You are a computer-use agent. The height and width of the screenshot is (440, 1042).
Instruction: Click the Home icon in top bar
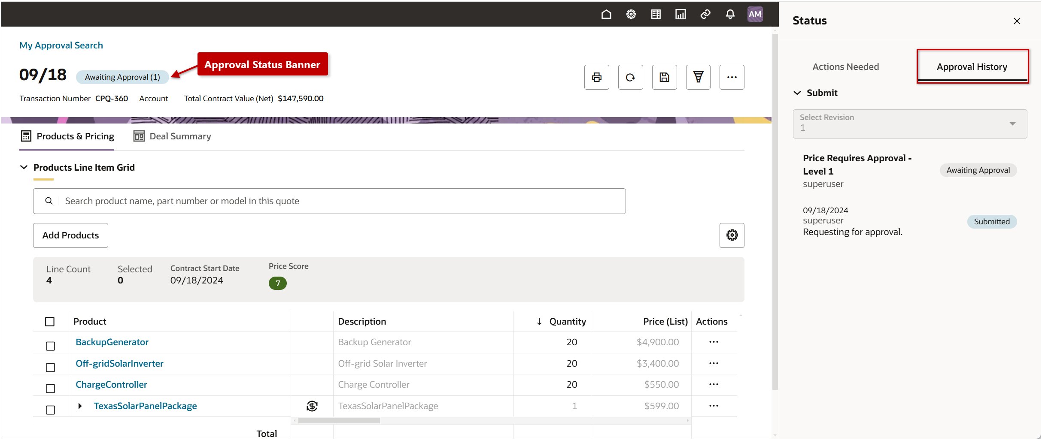click(x=606, y=15)
